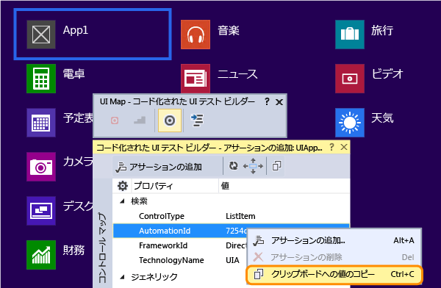
Task: Collapse the ジェネリック property group
Action: (122, 277)
